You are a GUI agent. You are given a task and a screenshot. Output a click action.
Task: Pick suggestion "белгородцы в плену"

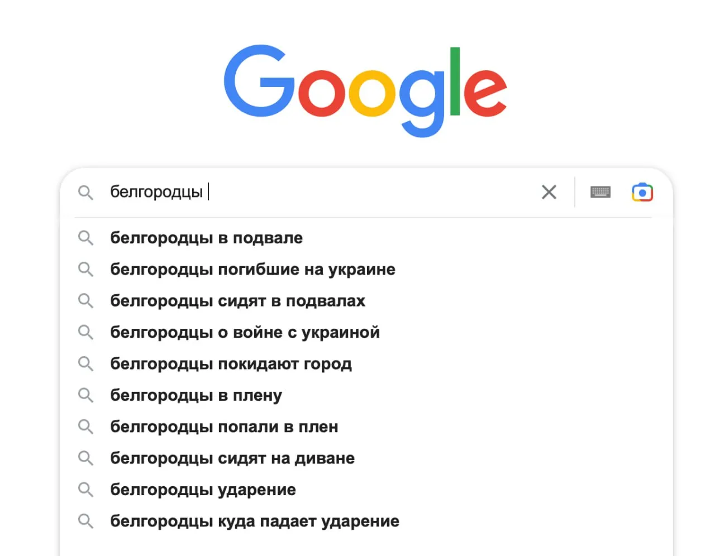196,395
